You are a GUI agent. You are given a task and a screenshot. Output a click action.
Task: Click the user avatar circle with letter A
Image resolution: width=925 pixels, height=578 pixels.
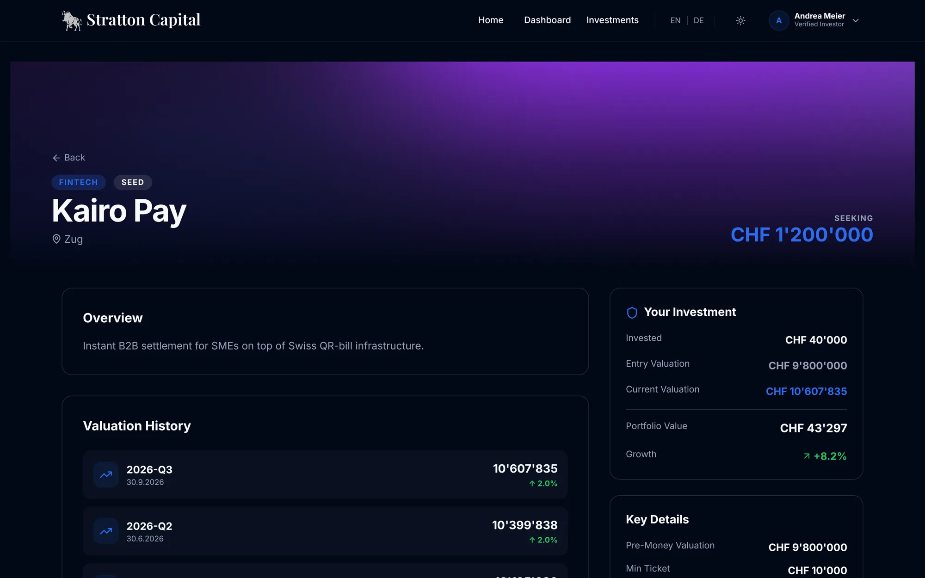779,20
